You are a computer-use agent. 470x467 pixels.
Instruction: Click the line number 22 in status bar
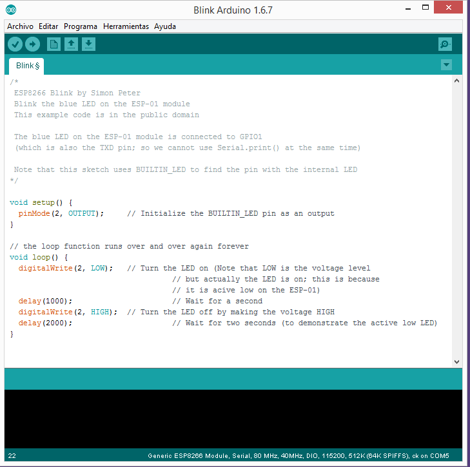pyautogui.click(x=12, y=455)
